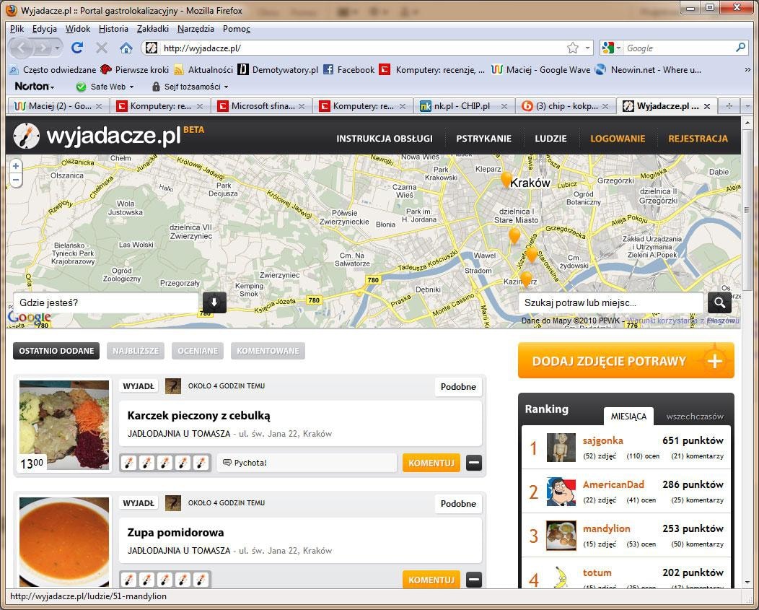Viewport: 759px width, 610px height.
Task: Expand the Safe Web dropdown
Action: tap(131, 87)
